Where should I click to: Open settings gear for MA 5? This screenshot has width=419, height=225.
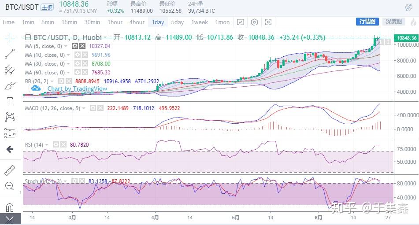(75, 46)
